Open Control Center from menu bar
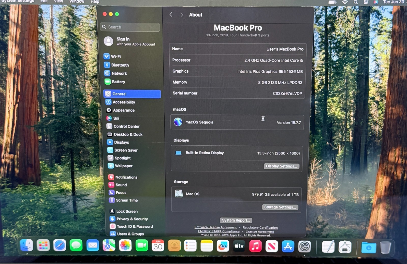This screenshot has height=264, width=407. [366, 2]
